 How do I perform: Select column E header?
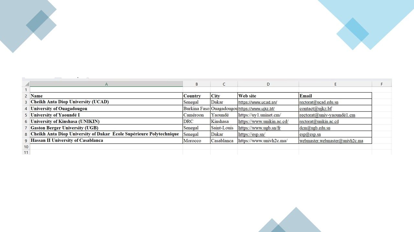[335, 84]
